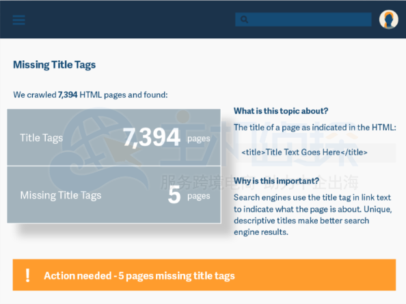Click the Missing Title Tags page heading
Screen dimensions: 406x304
[55, 65]
